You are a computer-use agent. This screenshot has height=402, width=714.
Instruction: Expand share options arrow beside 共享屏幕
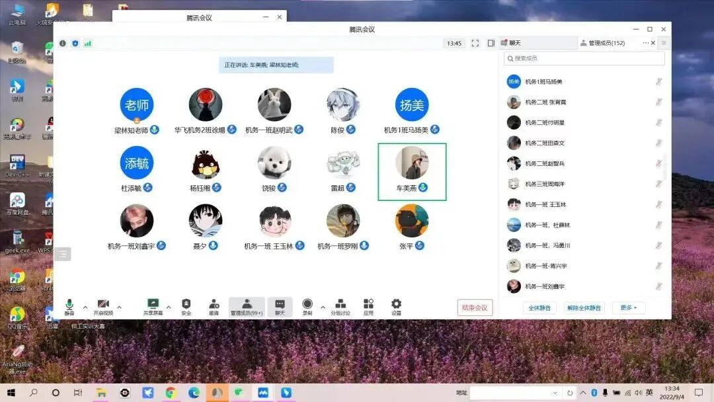[x=169, y=307]
